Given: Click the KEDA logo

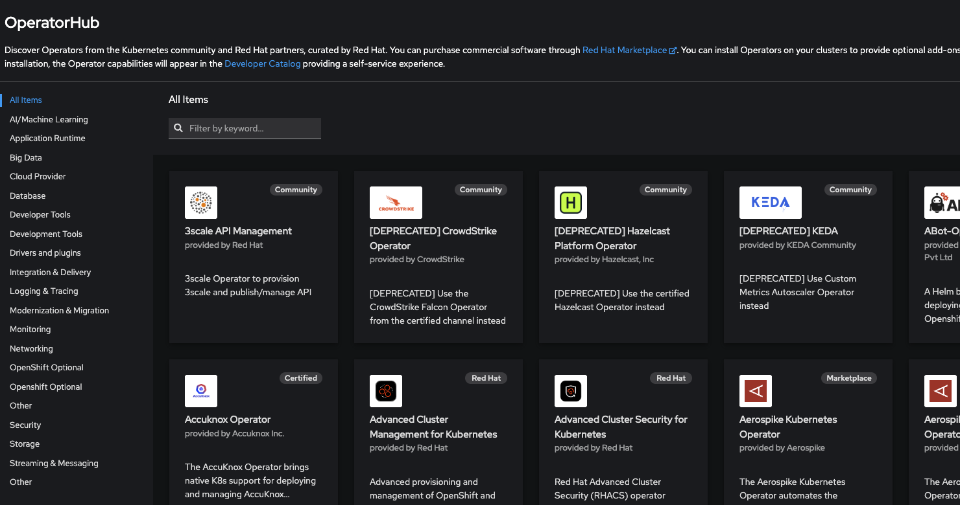Looking at the screenshot, I should pyautogui.click(x=771, y=203).
